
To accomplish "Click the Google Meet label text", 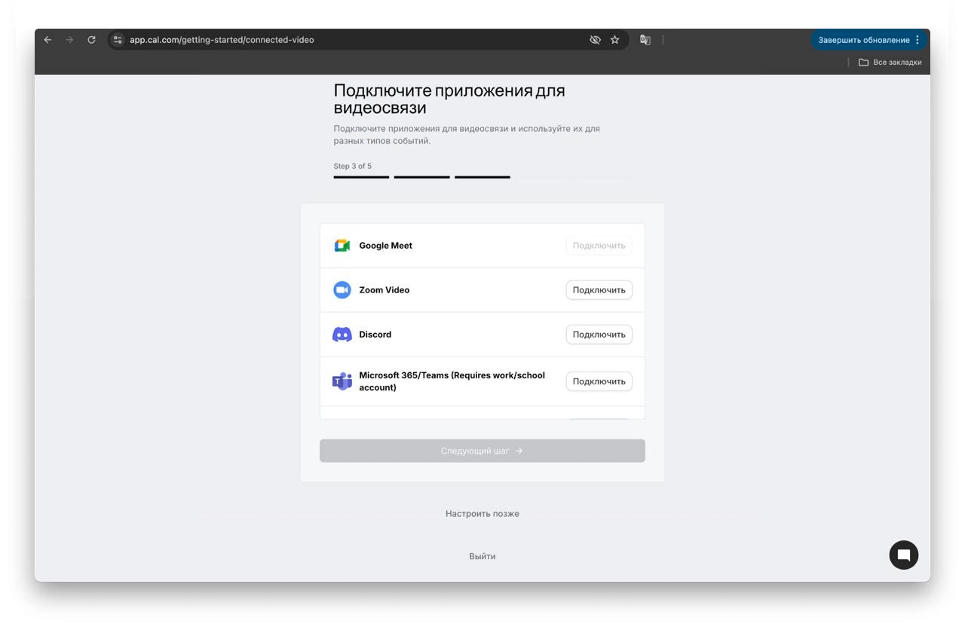I will point(386,246).
